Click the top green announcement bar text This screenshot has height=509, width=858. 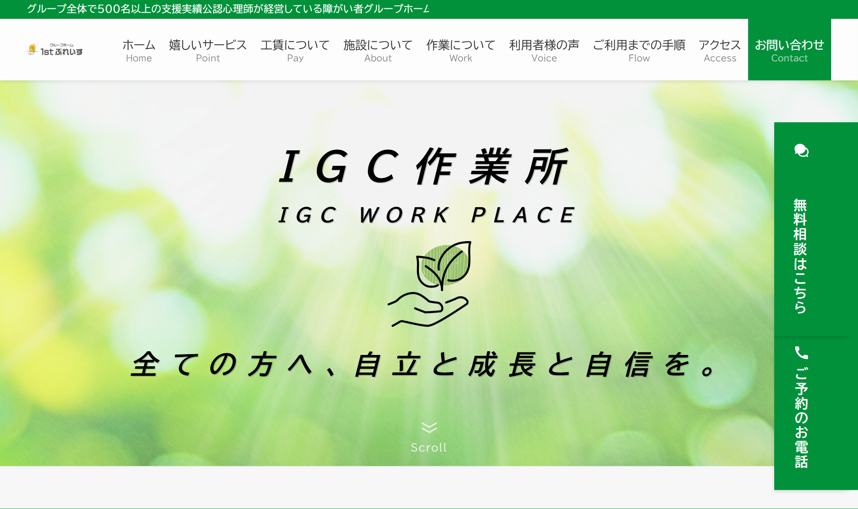point(228,9)
